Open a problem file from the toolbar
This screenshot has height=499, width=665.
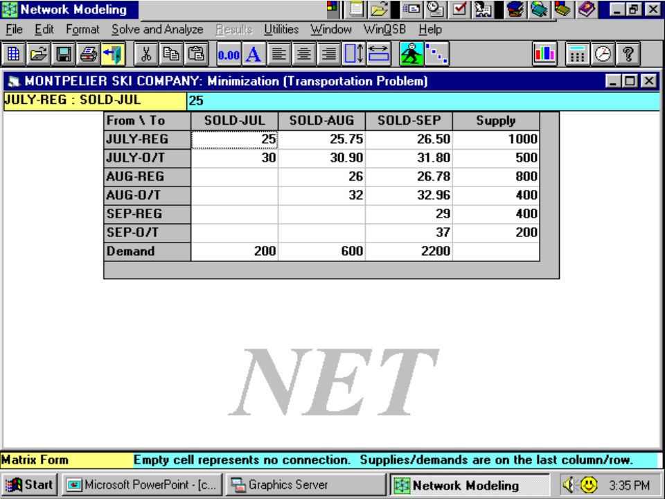[38, 54]
